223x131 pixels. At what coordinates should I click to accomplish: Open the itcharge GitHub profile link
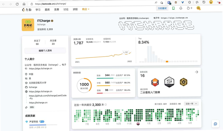point(33,87)
